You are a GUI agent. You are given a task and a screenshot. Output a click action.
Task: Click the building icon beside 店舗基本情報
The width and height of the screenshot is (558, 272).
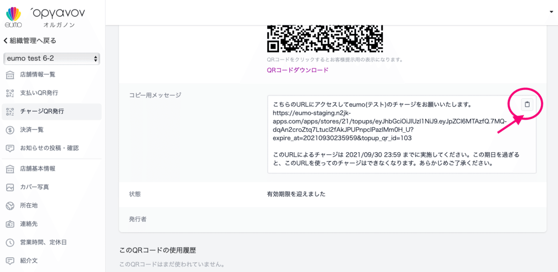click(10, 169)
